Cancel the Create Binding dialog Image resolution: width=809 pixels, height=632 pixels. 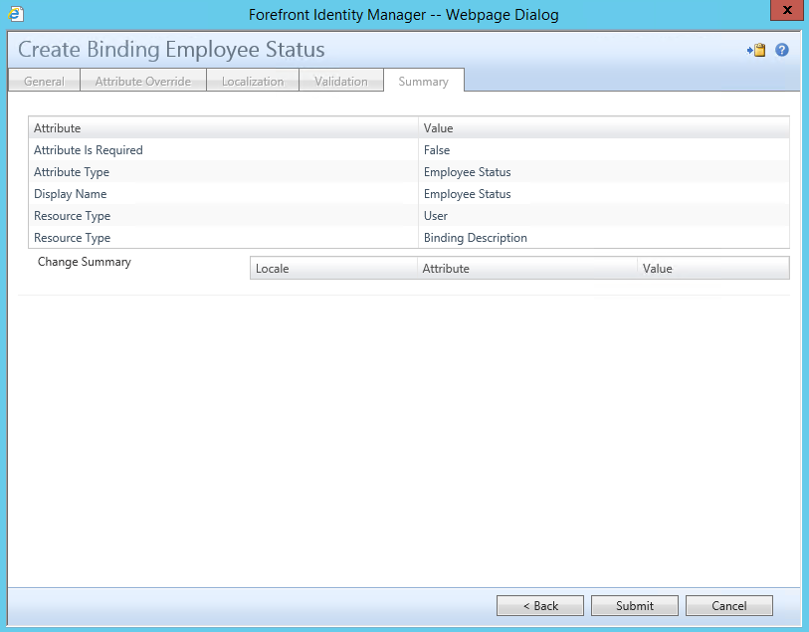coord(729,606)
